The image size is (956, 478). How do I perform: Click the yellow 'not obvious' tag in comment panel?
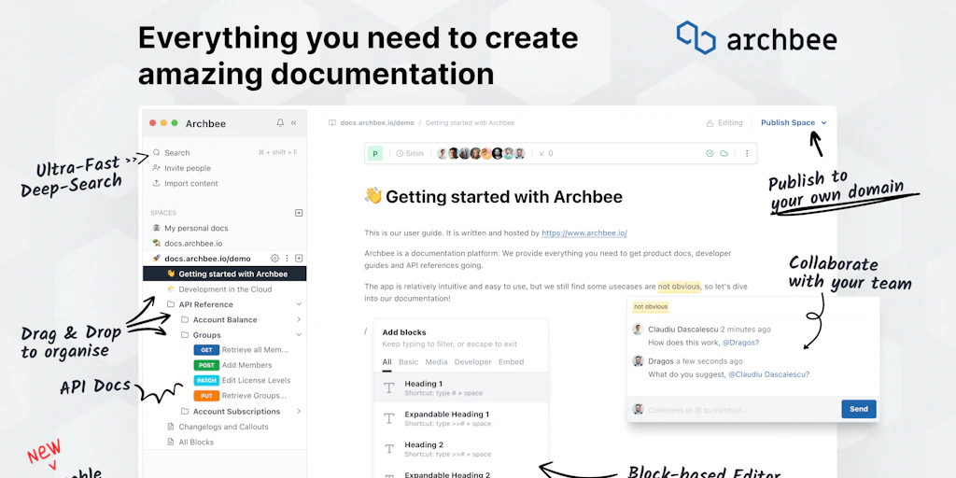(x=651, y=306)
